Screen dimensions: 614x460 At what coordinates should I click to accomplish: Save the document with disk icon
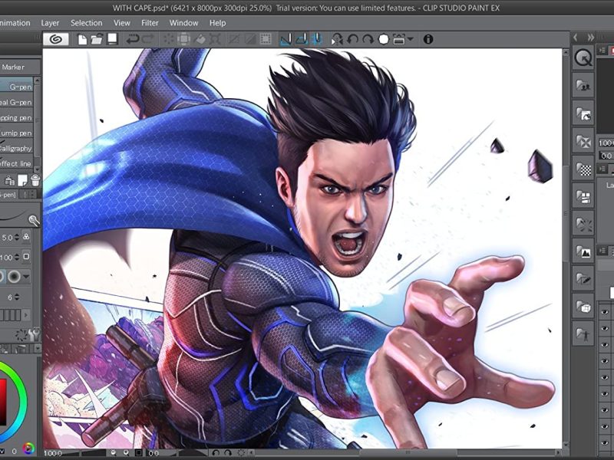click(x=113, y=39)
